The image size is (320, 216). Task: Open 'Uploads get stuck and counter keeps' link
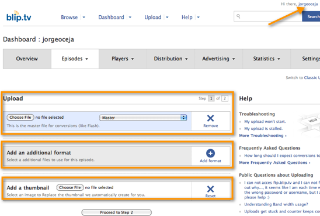(282, 211)
